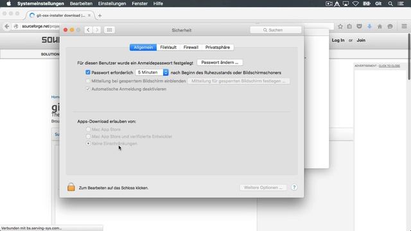411x231 pixels.
Task: Click the screen recording menu bar icon
Action: coord(329,4)
